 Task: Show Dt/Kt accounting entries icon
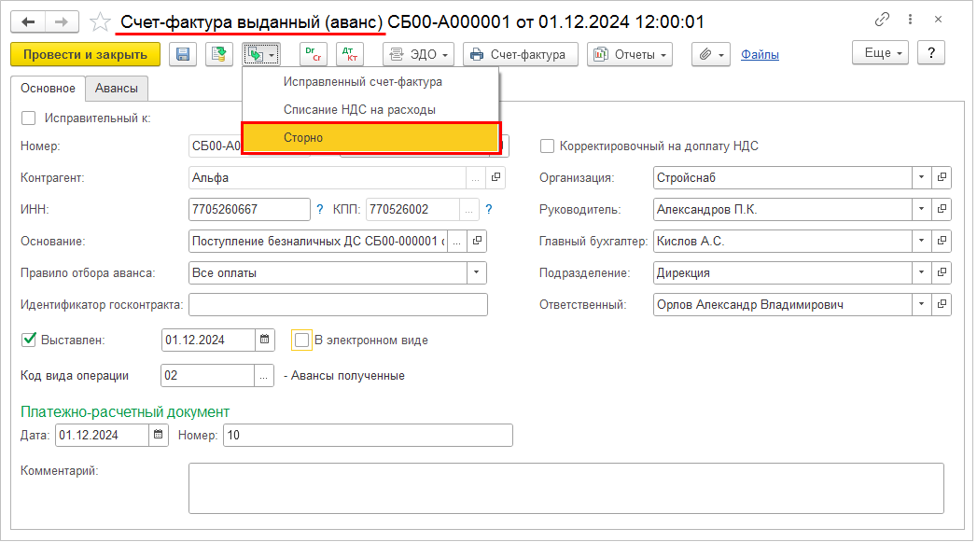click(x=351, y=54)
